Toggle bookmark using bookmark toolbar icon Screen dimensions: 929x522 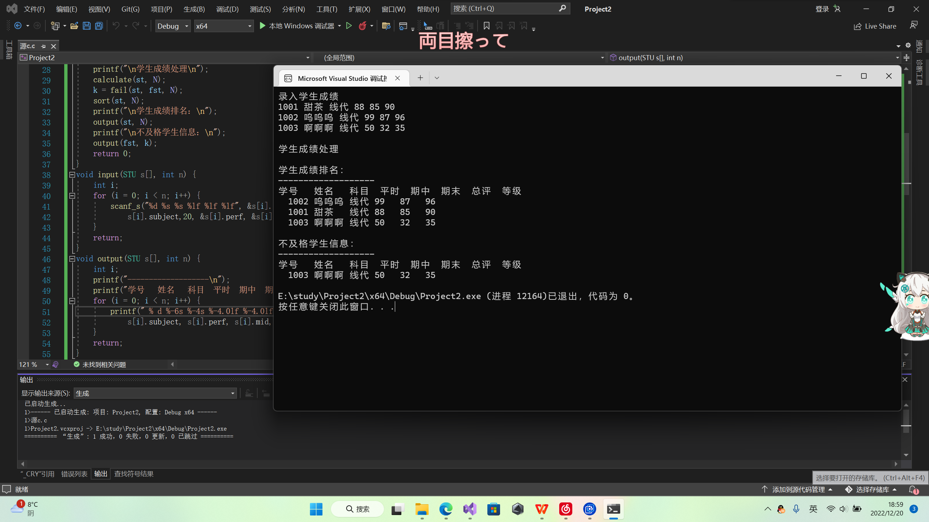486,26
